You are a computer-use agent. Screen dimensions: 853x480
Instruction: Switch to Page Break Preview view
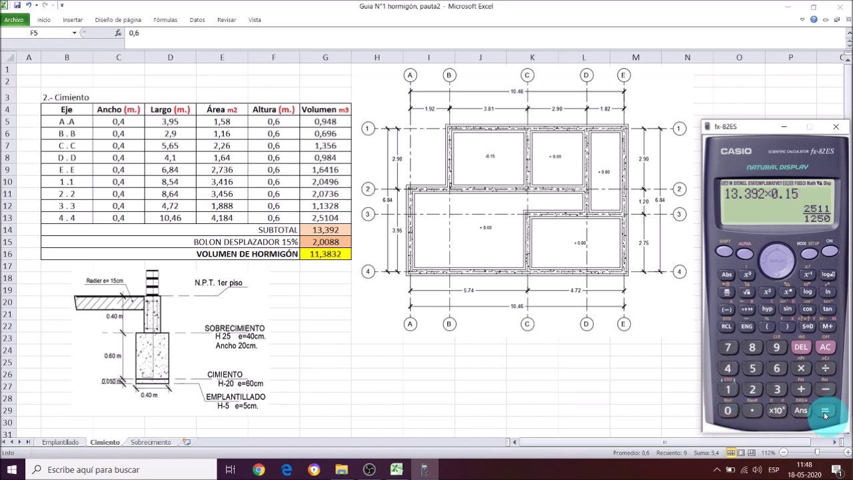point(752,453)
